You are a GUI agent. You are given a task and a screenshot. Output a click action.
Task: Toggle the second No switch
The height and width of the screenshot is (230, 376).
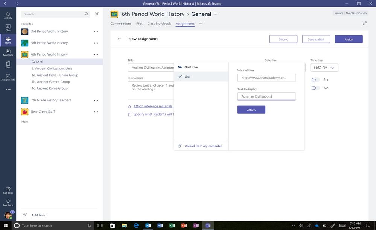(x=315, y=88)
